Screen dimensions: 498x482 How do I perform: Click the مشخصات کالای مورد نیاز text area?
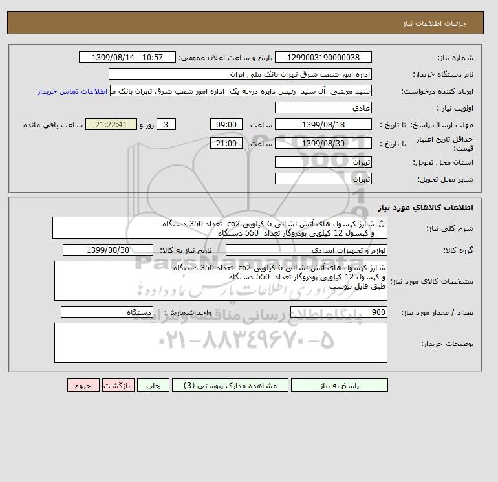pos(221,281)
